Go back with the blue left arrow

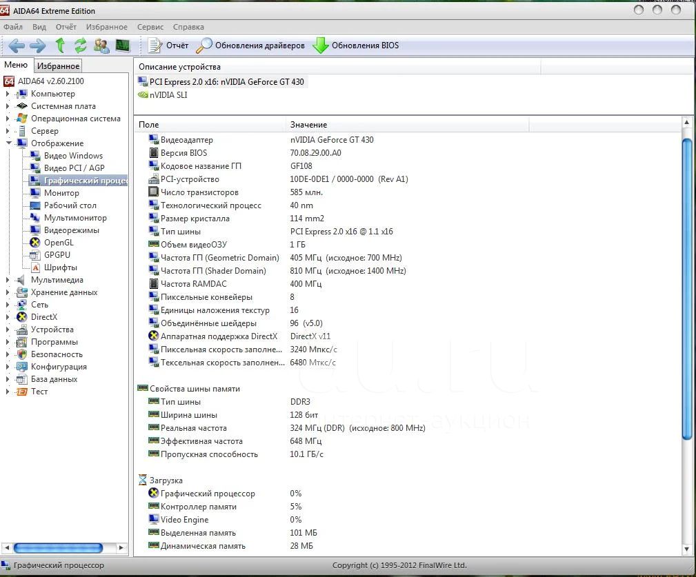pos(17,45)
